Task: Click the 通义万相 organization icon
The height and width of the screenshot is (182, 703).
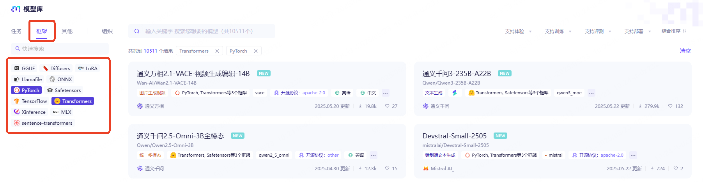Action: click(x=140, y=106)
